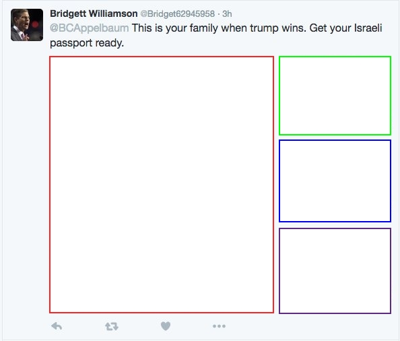
Task: Click the word ready in the tweet
Action: click(x=110, y=43)
